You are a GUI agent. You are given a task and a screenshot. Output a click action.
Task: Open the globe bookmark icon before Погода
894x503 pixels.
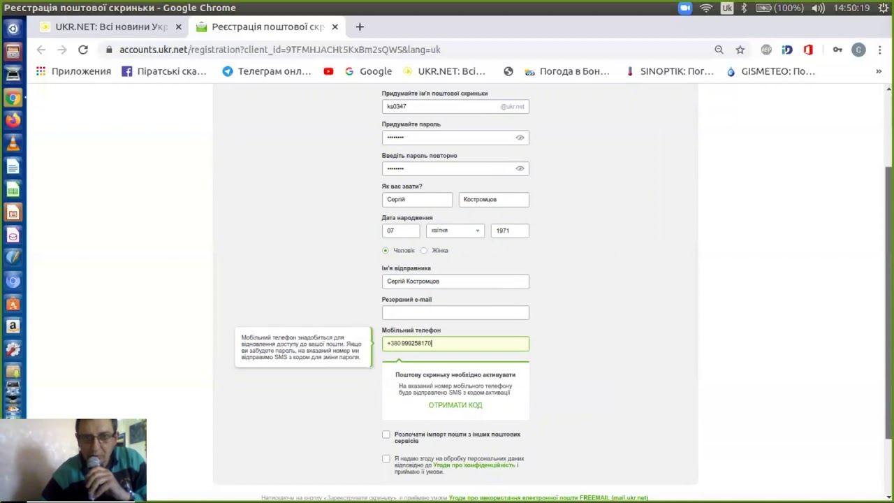coord(508,71)
